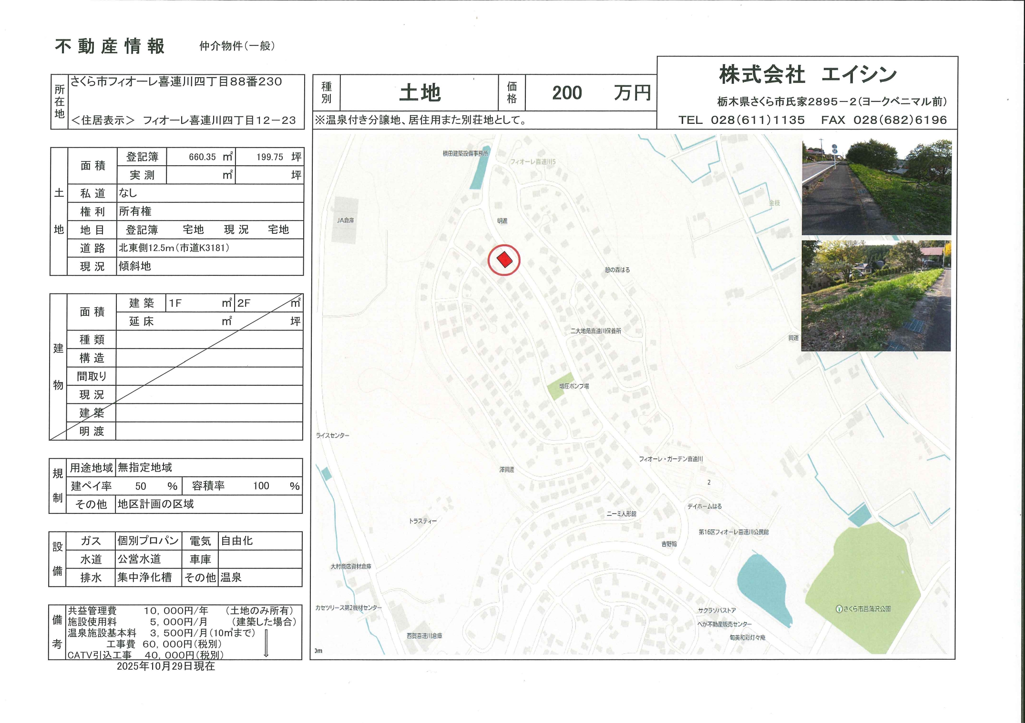Click the small teal pond near 第16区 公民館
1025x723 pixels.
click(x=860, y=515)
